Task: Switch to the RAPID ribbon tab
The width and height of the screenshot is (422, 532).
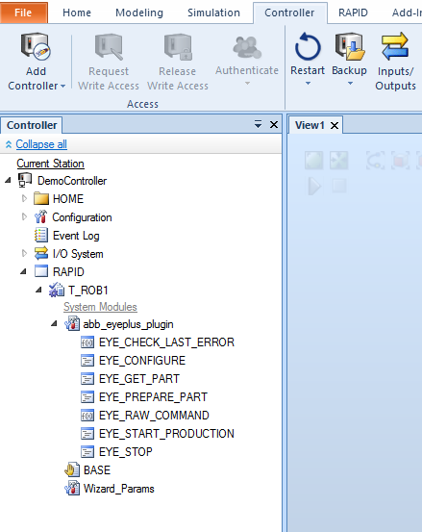Action: point(353,13)
